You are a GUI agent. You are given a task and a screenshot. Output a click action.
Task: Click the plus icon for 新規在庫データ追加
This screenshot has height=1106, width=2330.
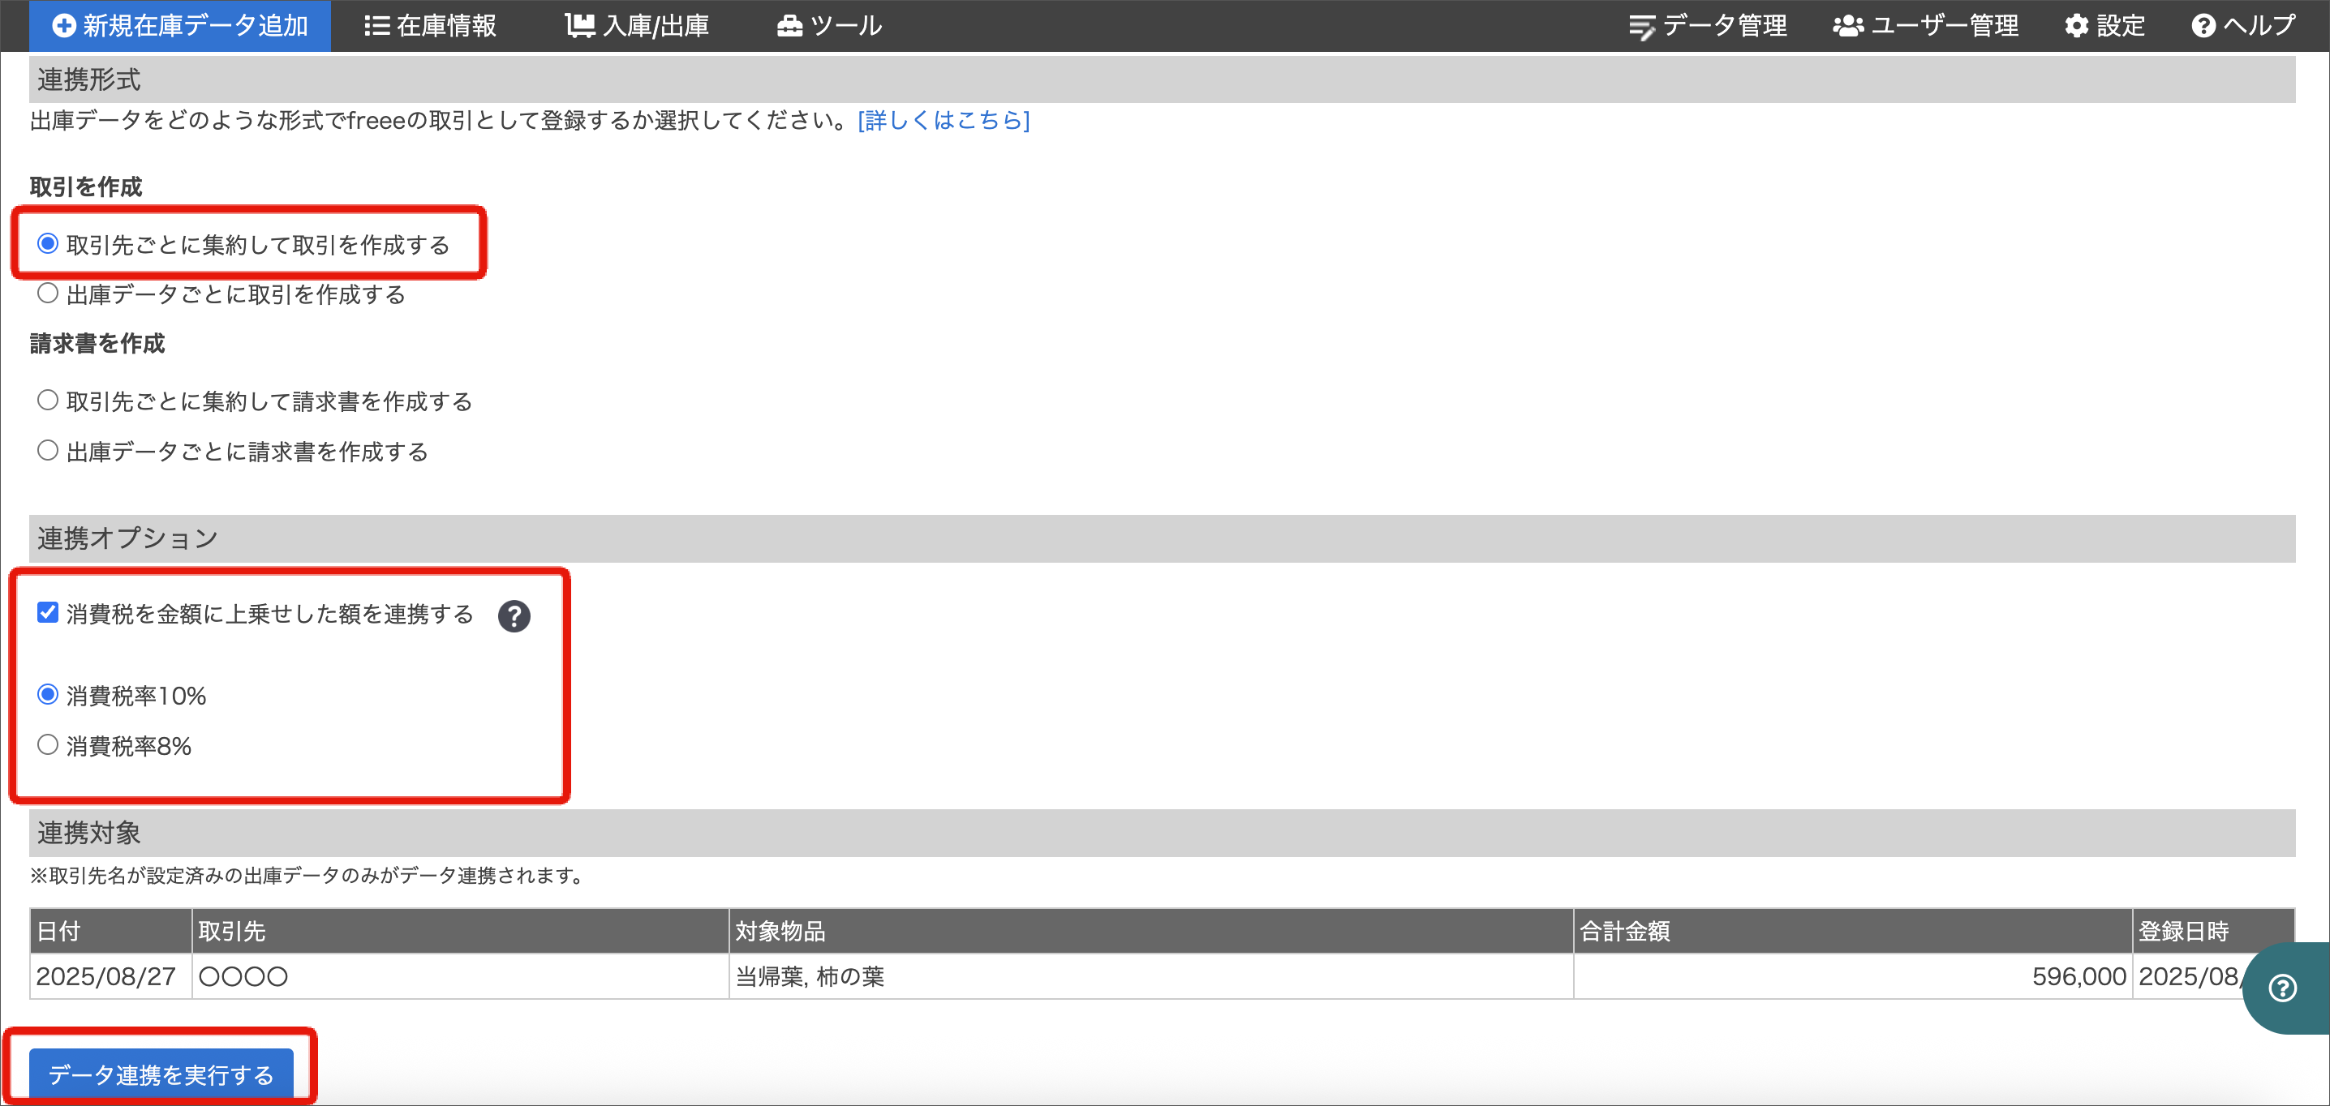click(63, 25)
